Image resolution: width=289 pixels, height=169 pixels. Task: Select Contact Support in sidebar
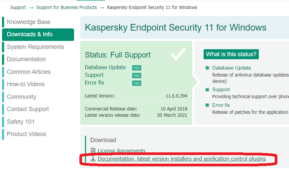tap(28, 109)
